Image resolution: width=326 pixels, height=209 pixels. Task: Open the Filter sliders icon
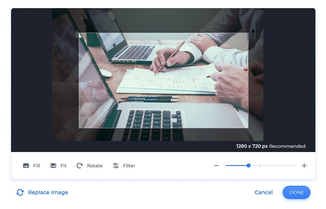point(116,166)
